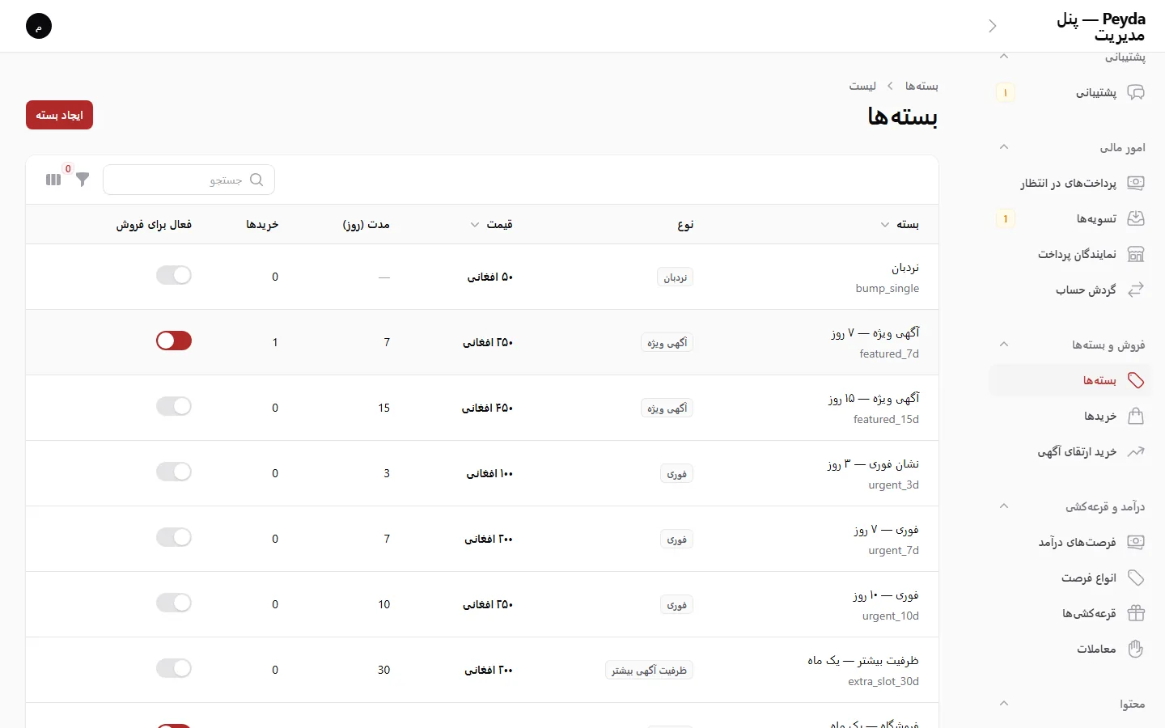Open the تسویه‌ها sidebar menu item
1165x728 pixels.
coord(1070,218)
